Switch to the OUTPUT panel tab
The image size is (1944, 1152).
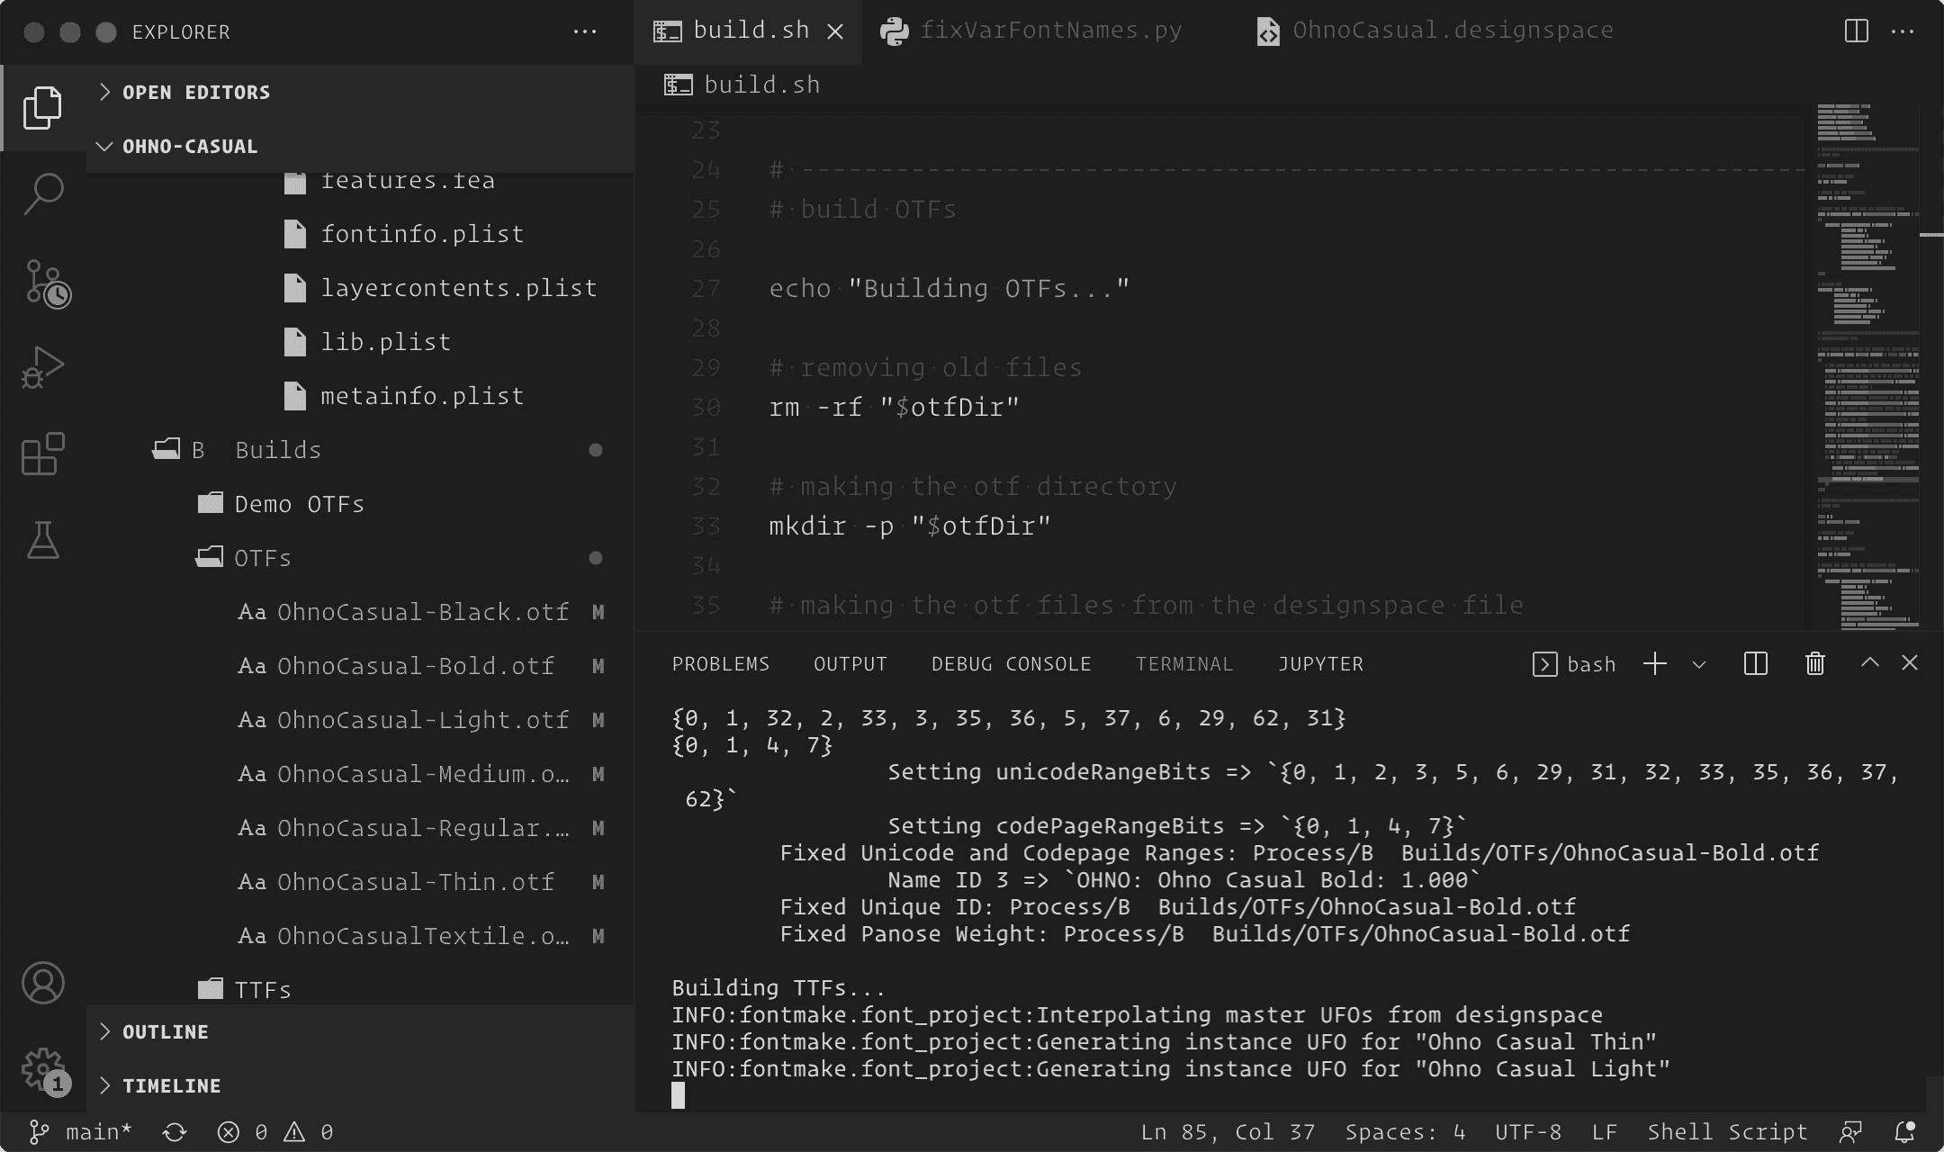[849, 663]
